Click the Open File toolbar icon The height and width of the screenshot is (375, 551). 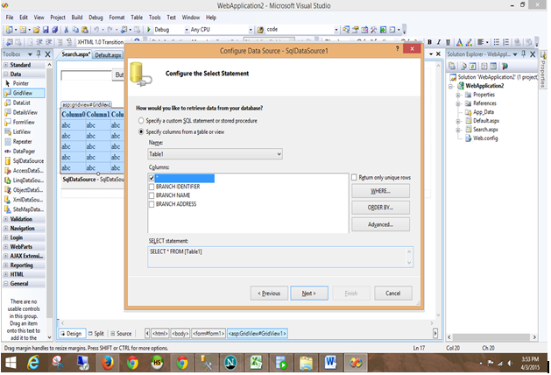coord(36,30)
